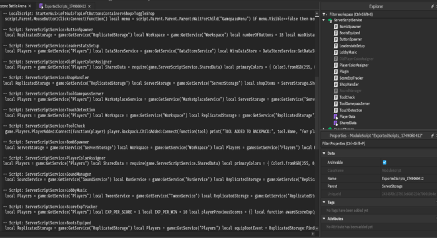Switch to the ExportedScripts_1749060412 tab

(65, 6)
